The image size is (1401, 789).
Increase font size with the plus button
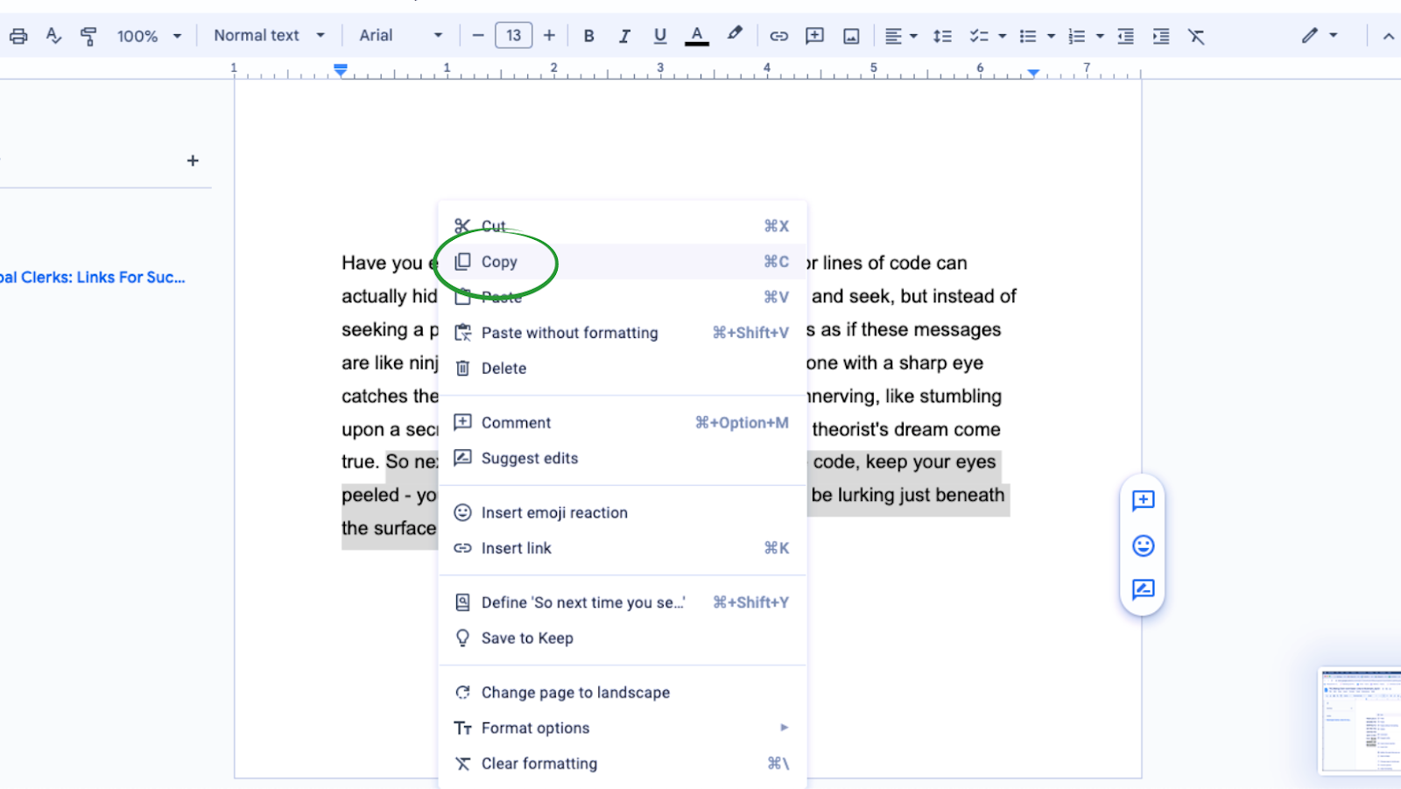(549, 36)
